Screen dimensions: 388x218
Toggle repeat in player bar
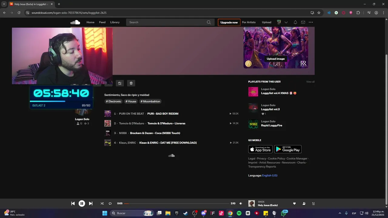click(110, 203)
